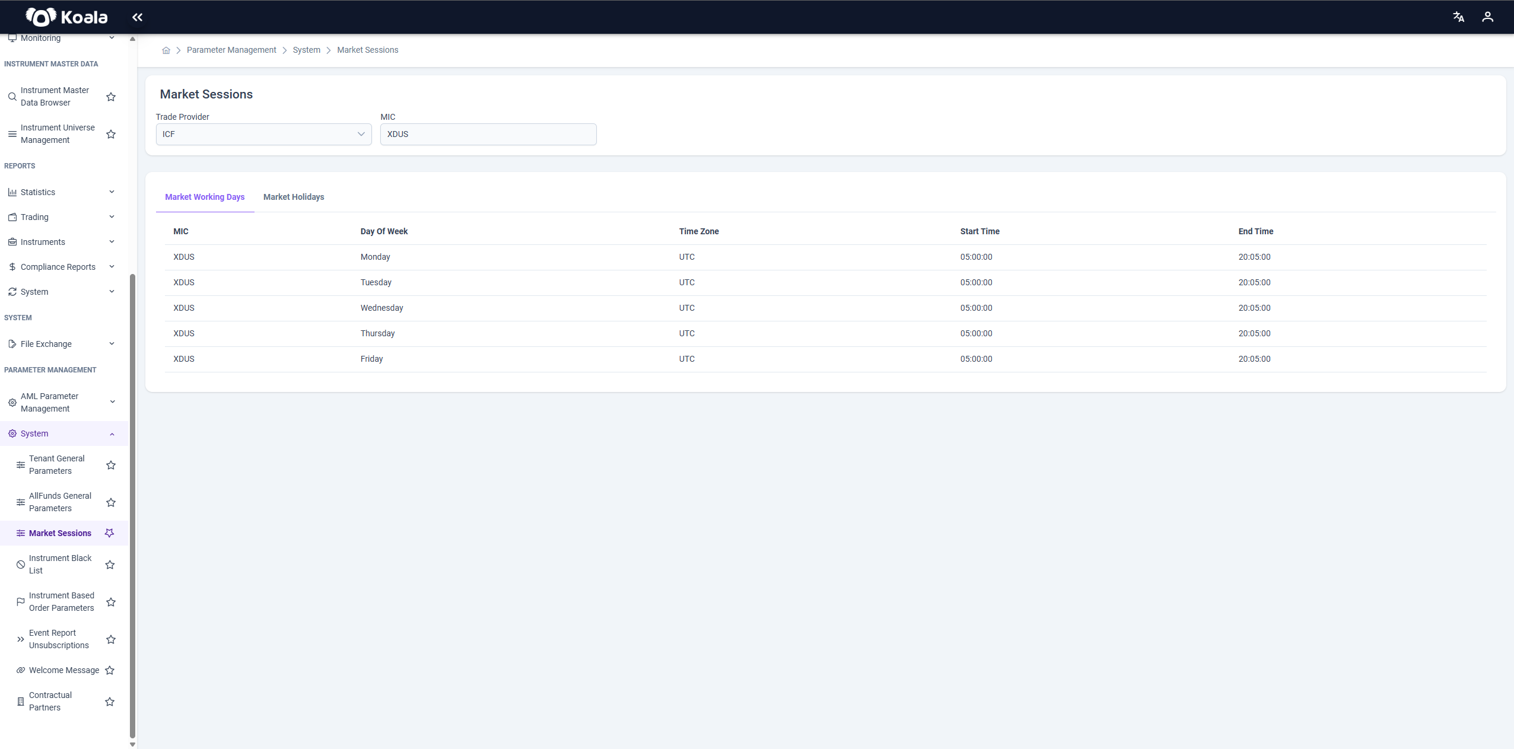Click the Instrument Based Order Parameters flag icon

[21, 602]
